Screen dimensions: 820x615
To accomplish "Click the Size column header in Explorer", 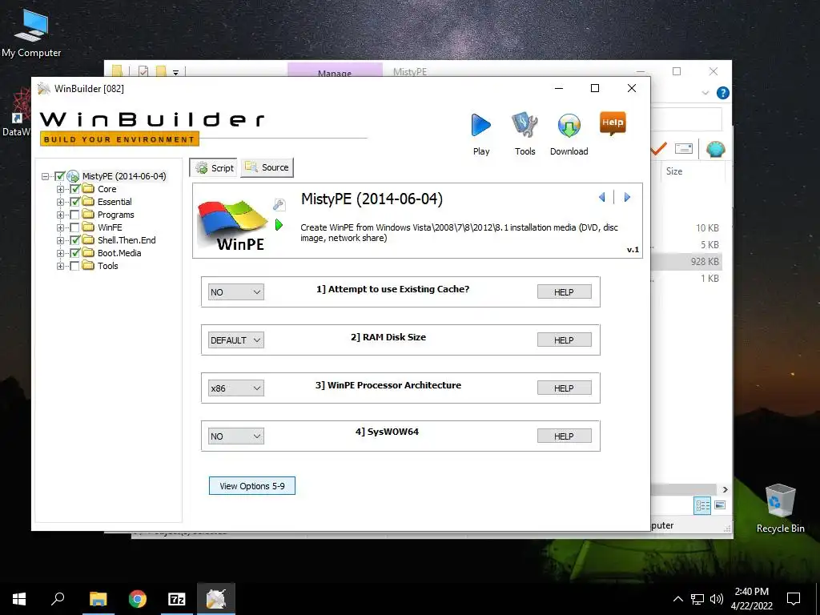I will coord(674,171).
